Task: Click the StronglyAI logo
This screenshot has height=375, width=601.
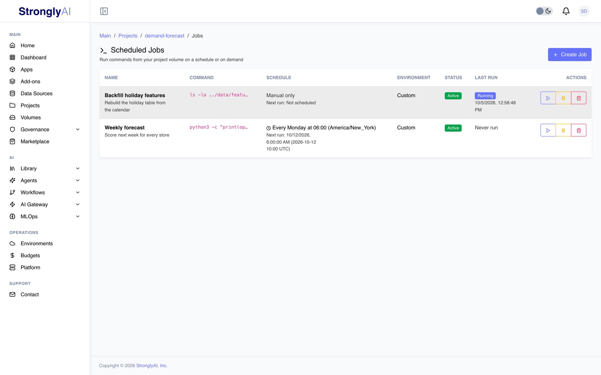Action: (45, 12)
